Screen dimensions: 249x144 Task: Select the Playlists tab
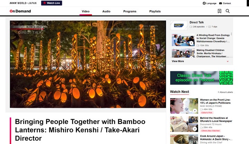coord(155,11)
